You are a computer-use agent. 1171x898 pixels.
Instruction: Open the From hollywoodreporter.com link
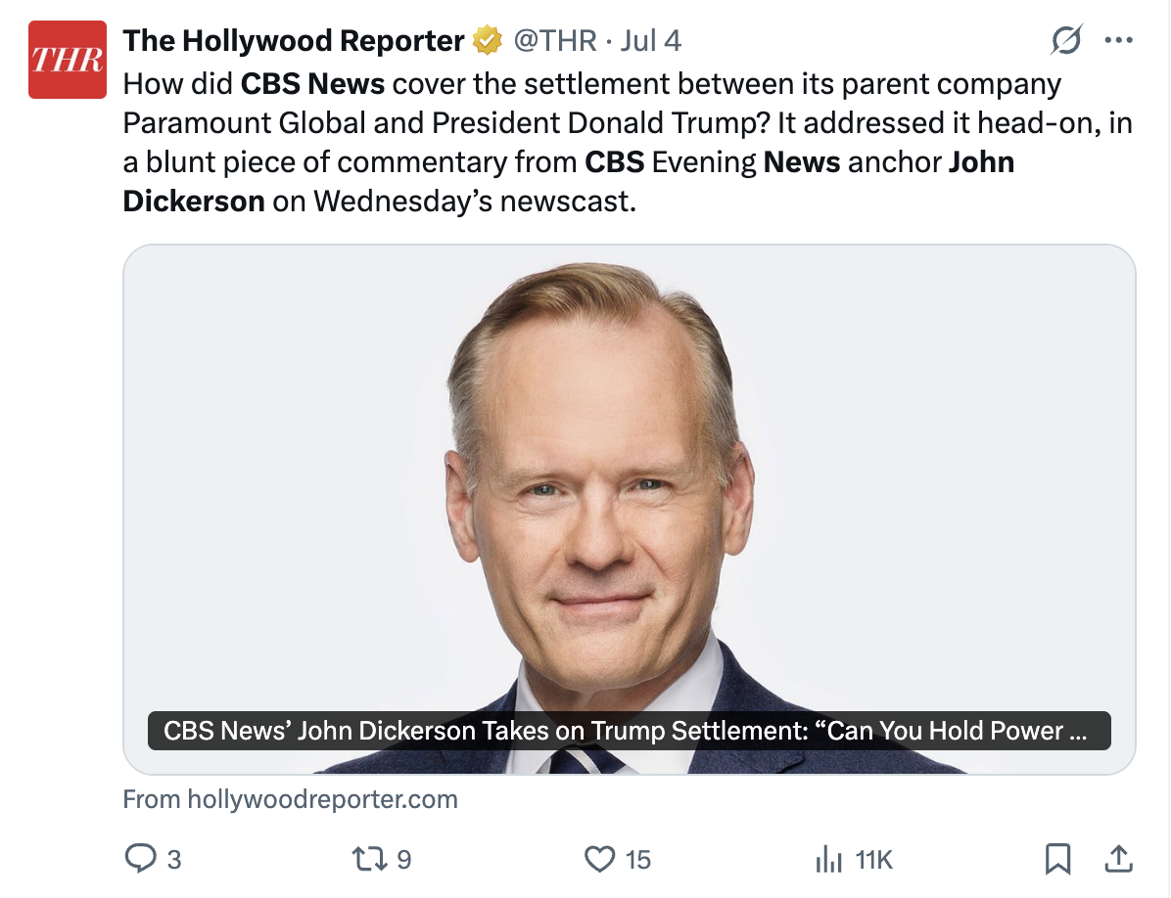291,799
